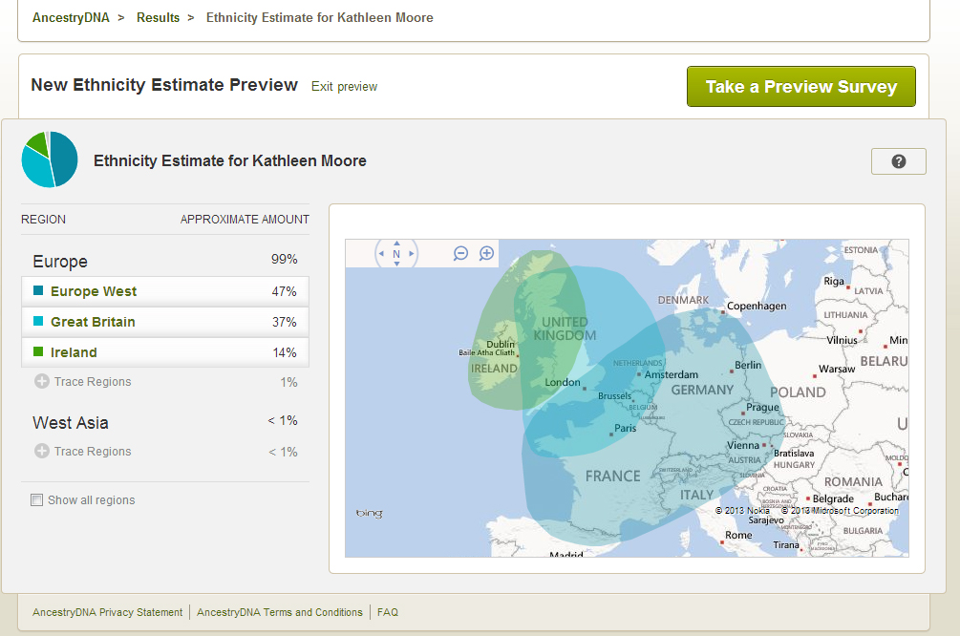Click the ethnicity pie chart icon
960x636 pixels.
[x=50, y=159]
